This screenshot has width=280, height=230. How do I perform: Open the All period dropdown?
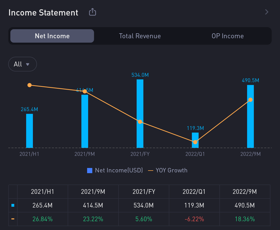click(x=23, y=64)
